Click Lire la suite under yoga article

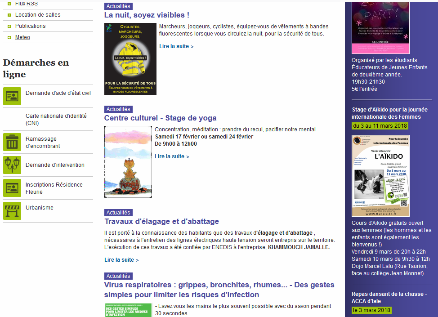tap(172, 156)
